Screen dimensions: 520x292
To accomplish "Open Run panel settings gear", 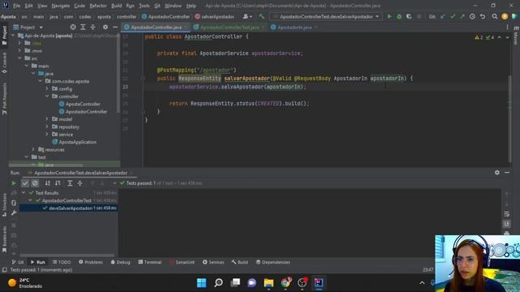I will pos(496,173).
